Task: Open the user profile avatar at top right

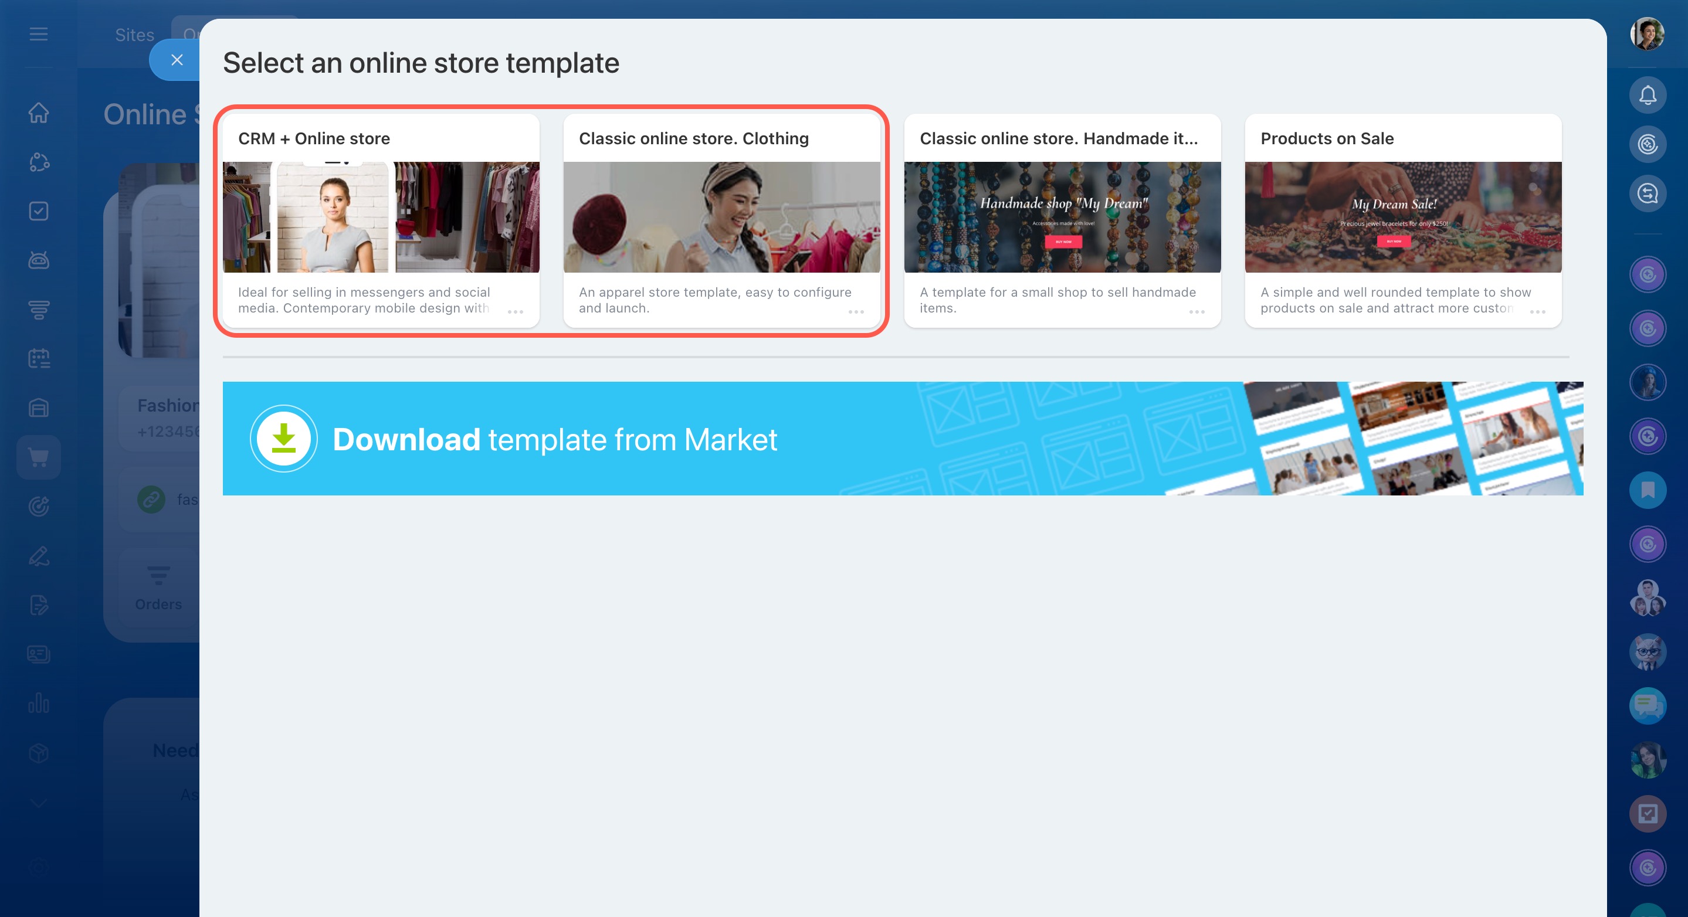Action: click(x=1647, y=34)
